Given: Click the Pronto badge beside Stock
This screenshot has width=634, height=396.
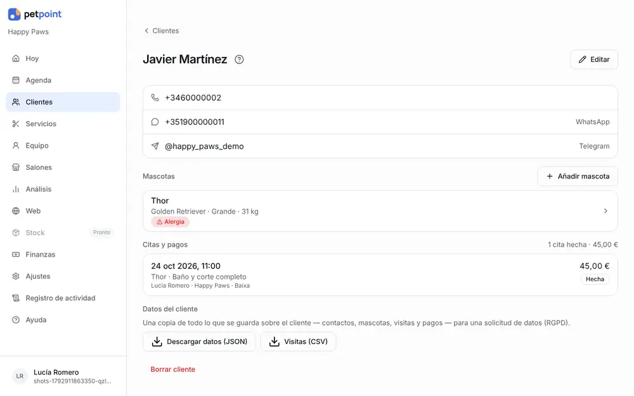Looking at the screenshot, I should (x=101, y=233).
